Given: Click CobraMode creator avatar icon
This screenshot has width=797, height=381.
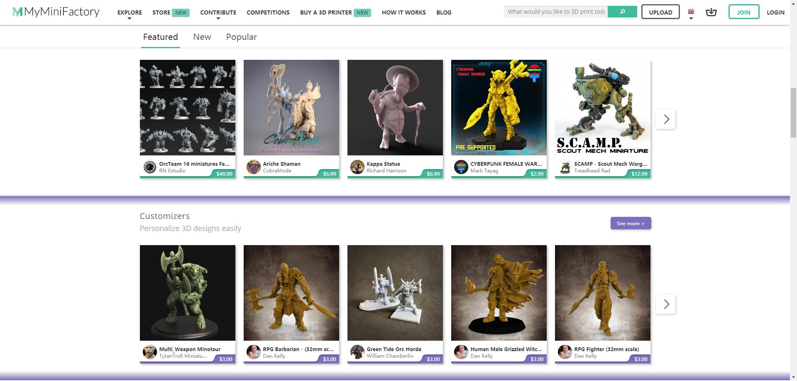Looking at the screenshot, I should click(253, 167).
